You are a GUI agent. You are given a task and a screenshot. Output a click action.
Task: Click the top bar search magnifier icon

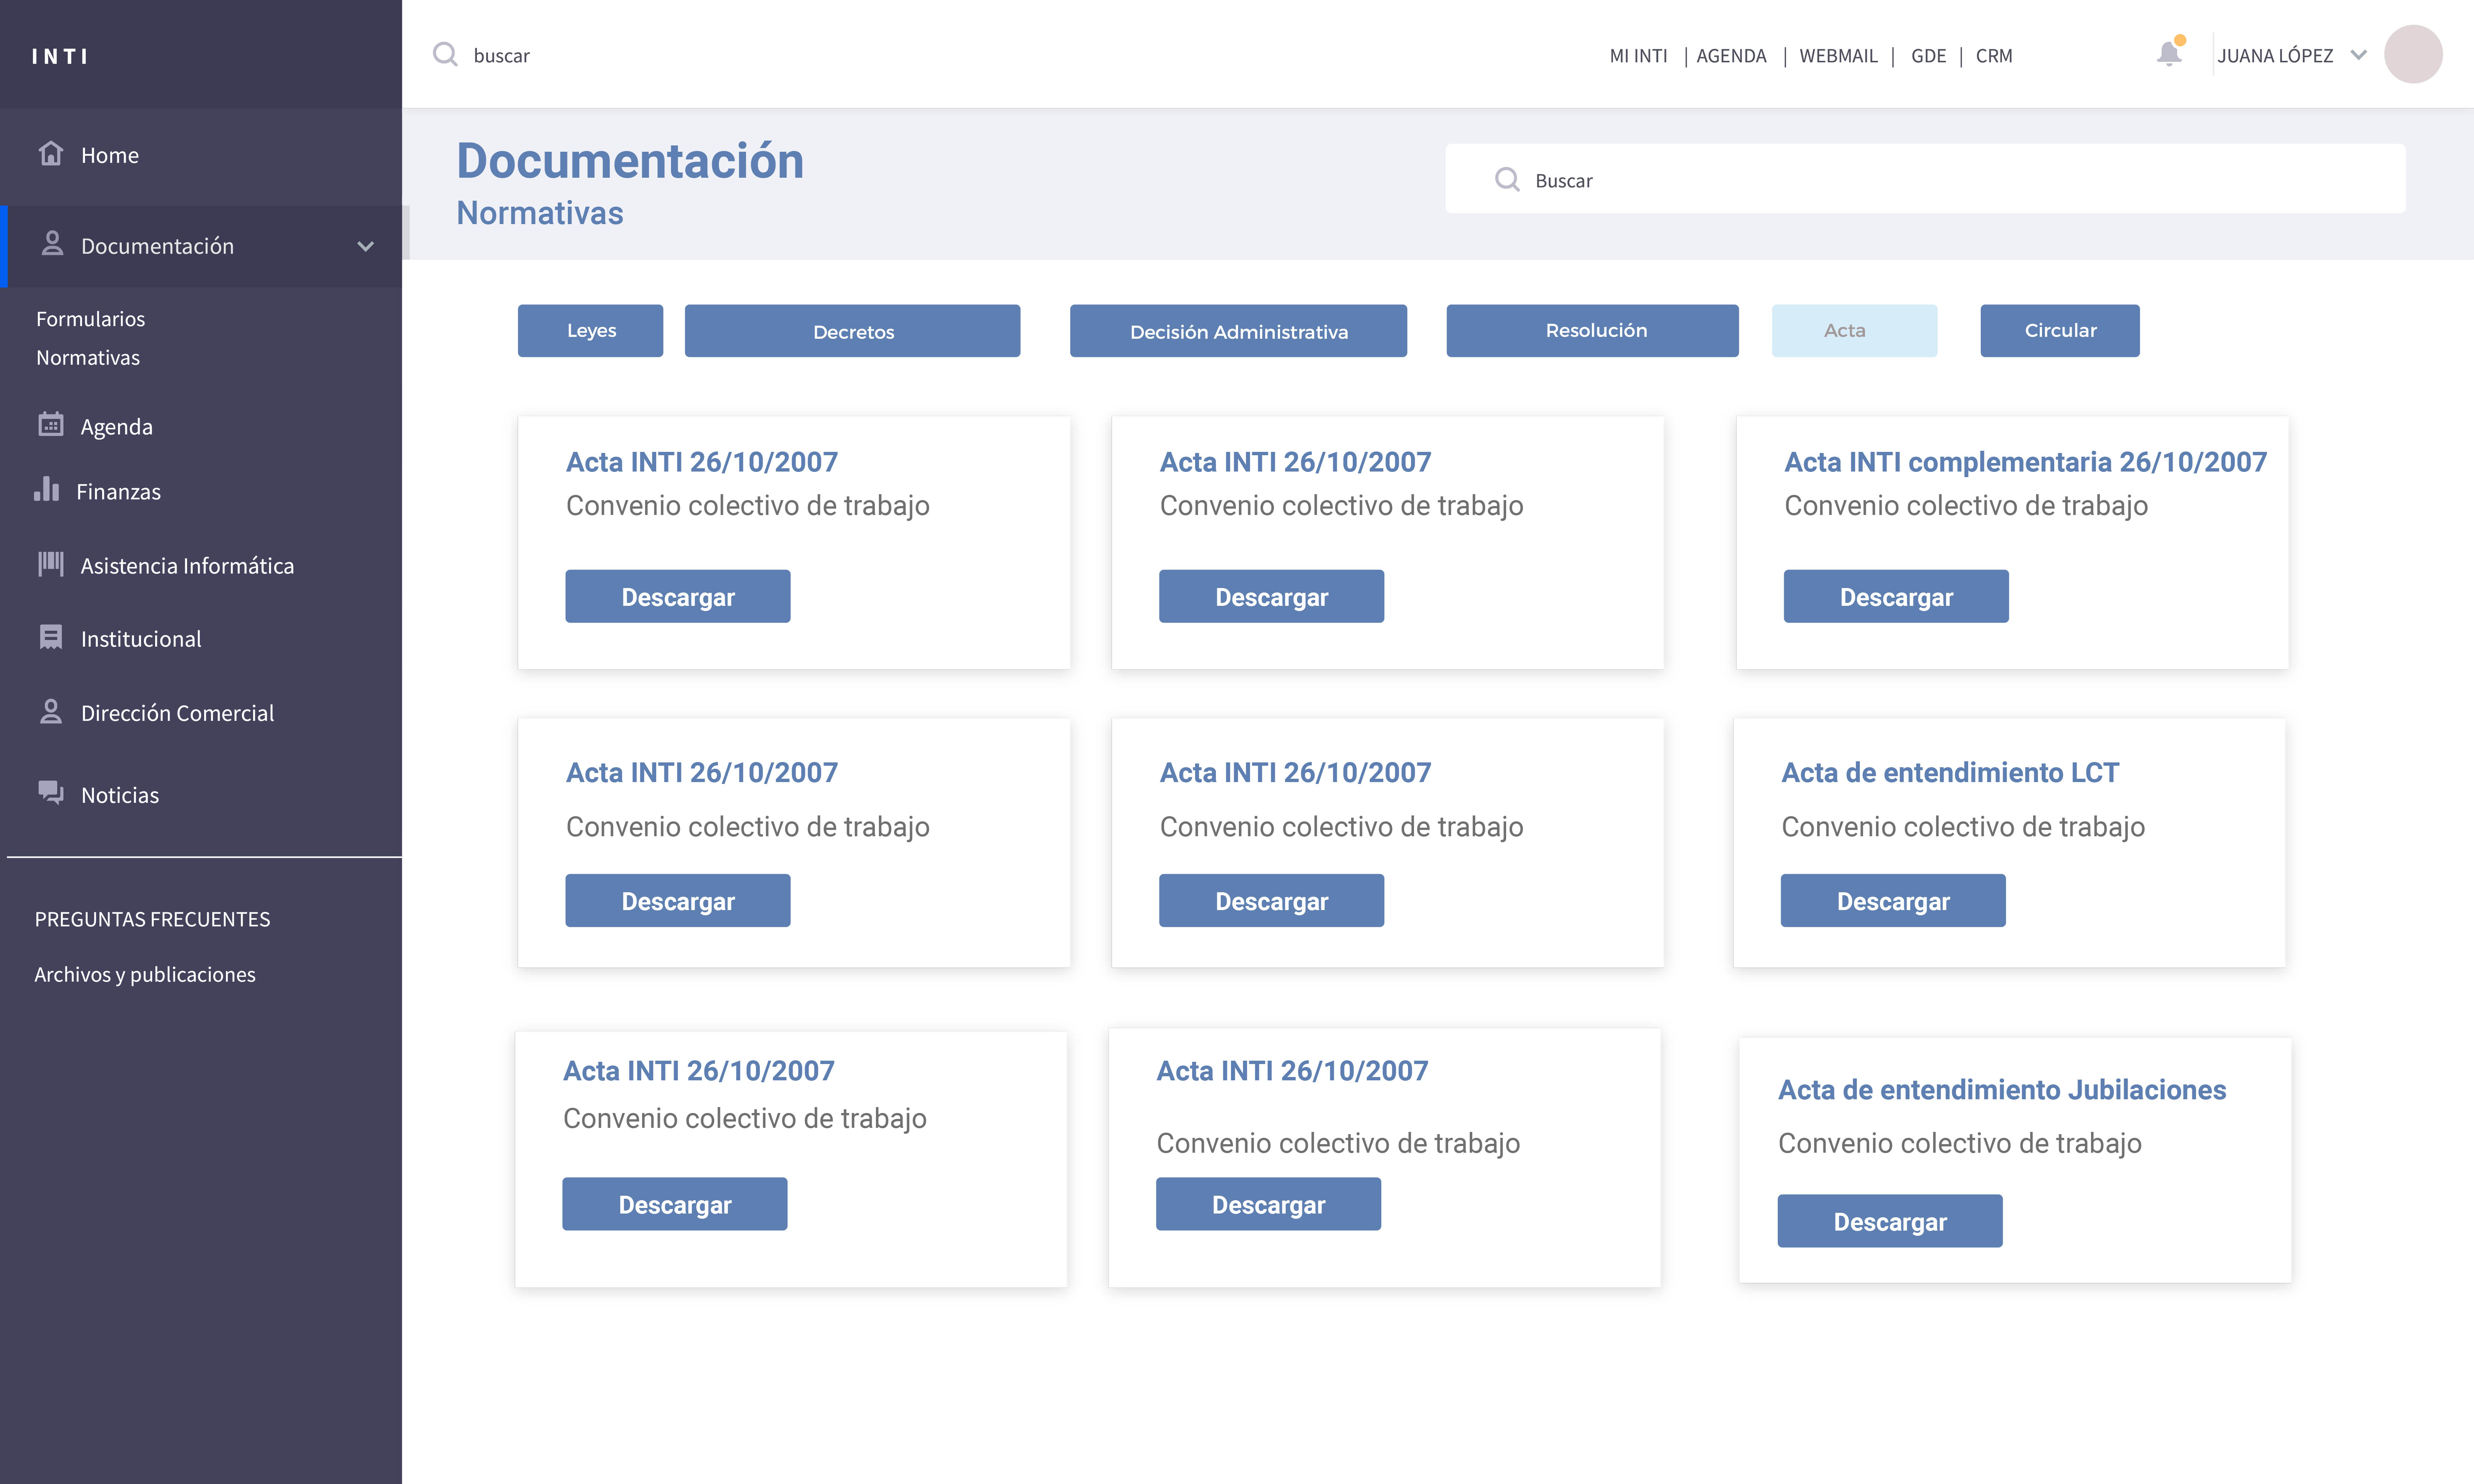pos(445,55)
